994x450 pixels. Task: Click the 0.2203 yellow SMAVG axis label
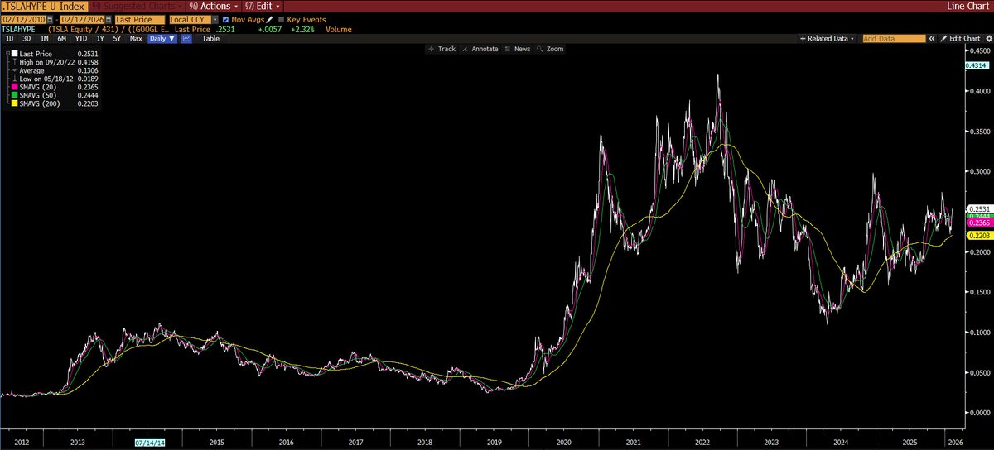pos(980,236)
